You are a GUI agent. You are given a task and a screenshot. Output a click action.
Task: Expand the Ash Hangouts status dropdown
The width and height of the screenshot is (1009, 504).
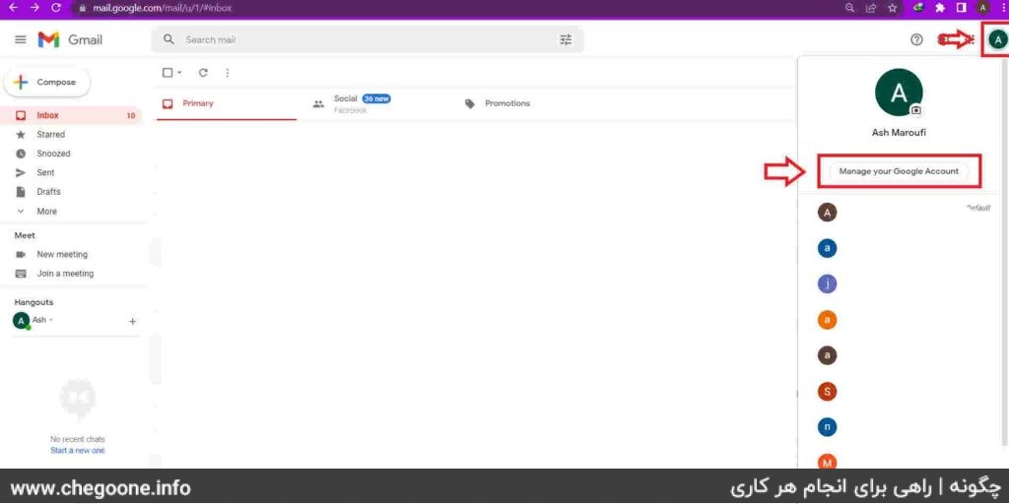click(x=51, y=320)
